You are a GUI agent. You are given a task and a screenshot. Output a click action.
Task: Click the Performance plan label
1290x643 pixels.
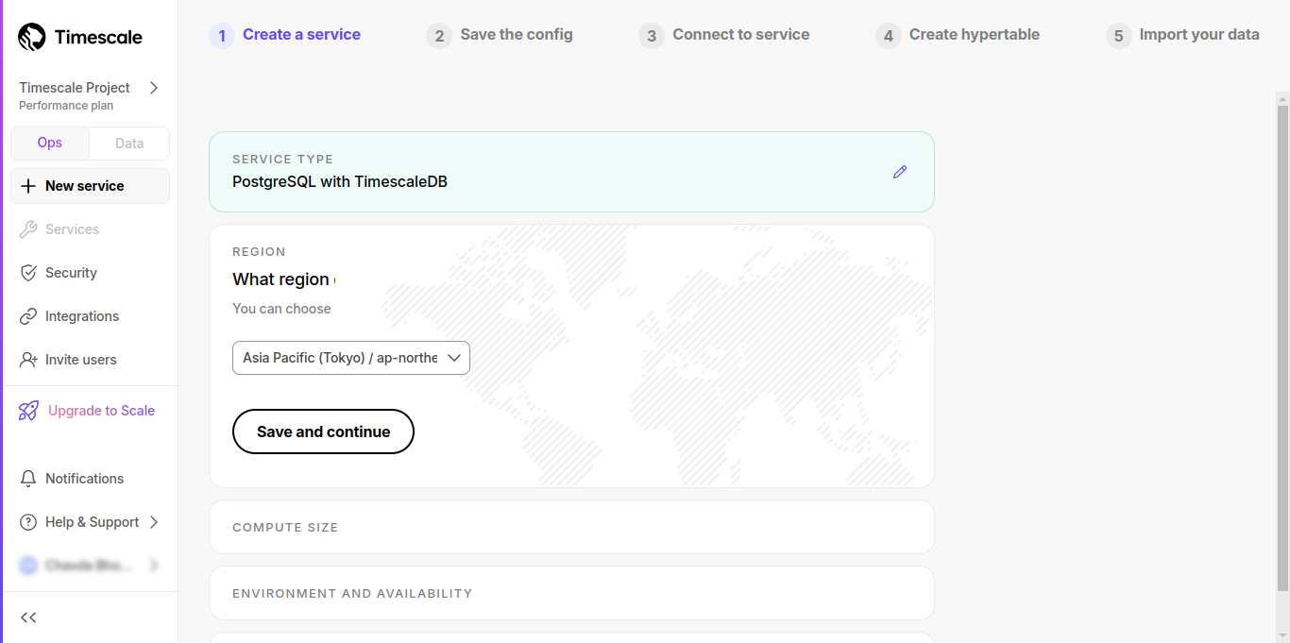coord(66,106)
